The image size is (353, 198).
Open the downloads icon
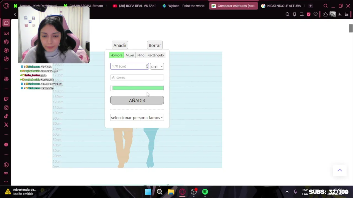tap(339, 14)
